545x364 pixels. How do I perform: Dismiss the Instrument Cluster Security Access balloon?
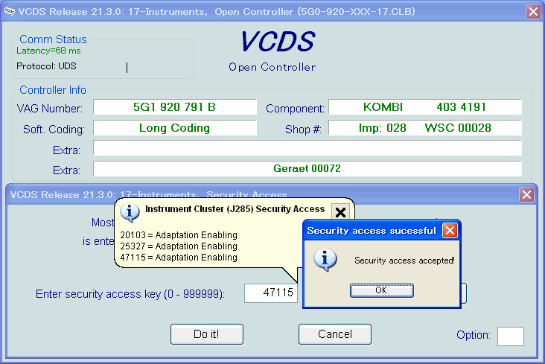click(x=340, y=212)
